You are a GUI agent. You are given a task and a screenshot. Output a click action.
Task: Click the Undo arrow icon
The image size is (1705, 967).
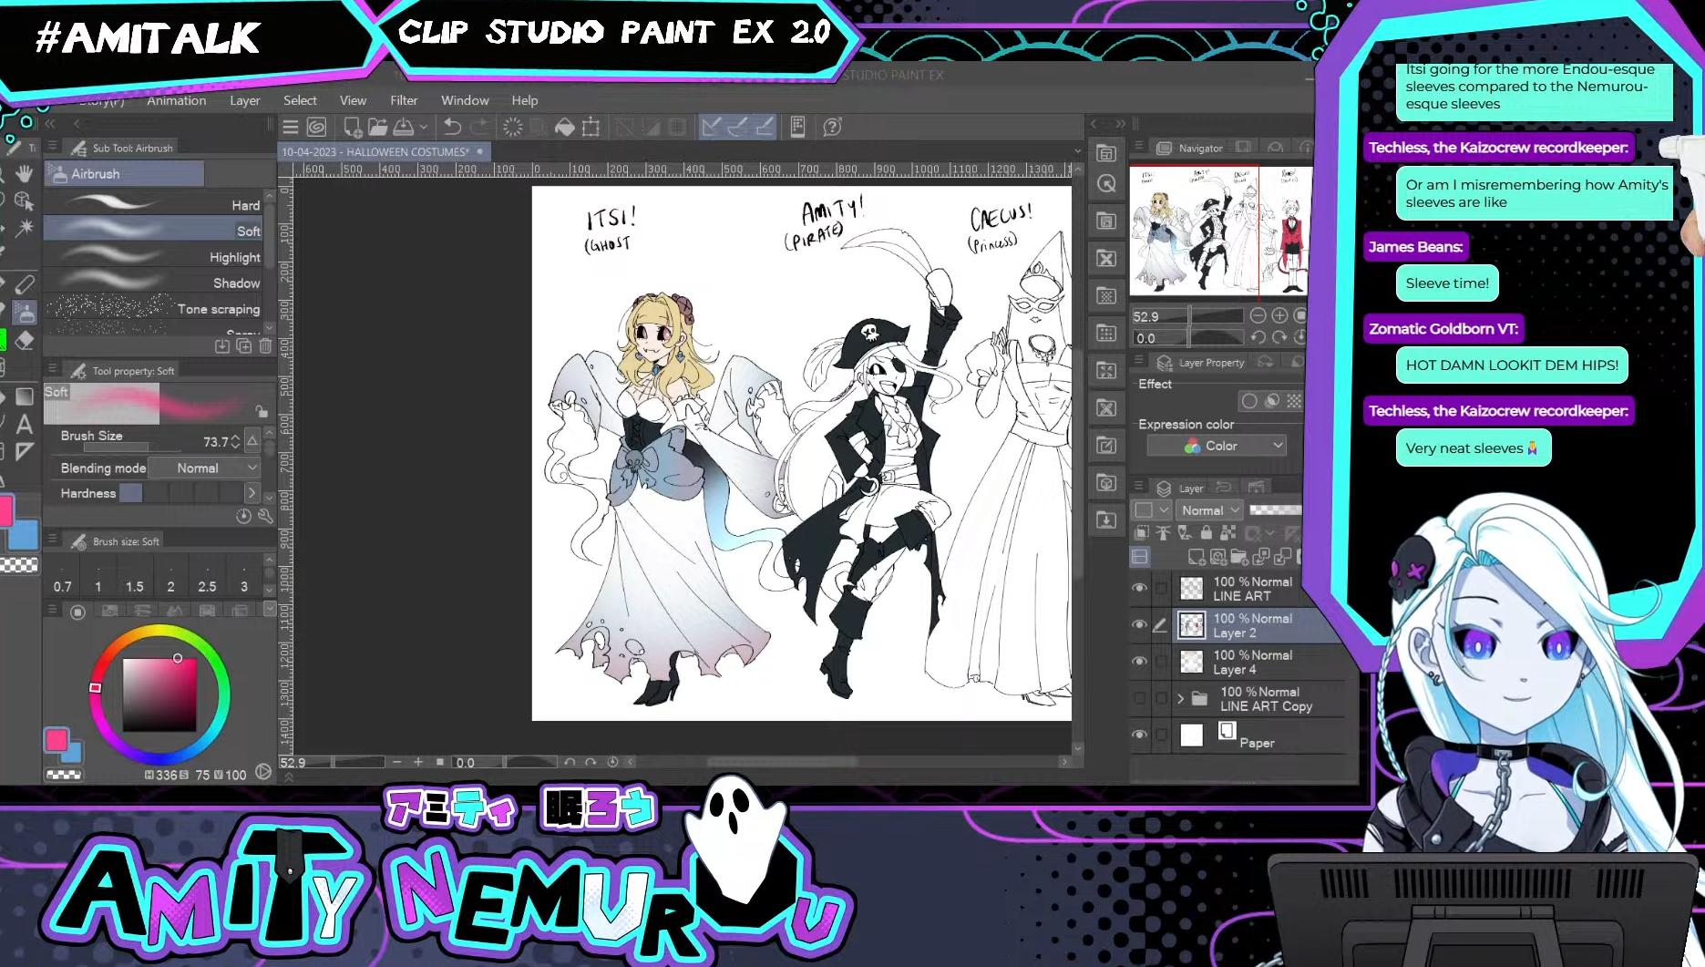453,127
